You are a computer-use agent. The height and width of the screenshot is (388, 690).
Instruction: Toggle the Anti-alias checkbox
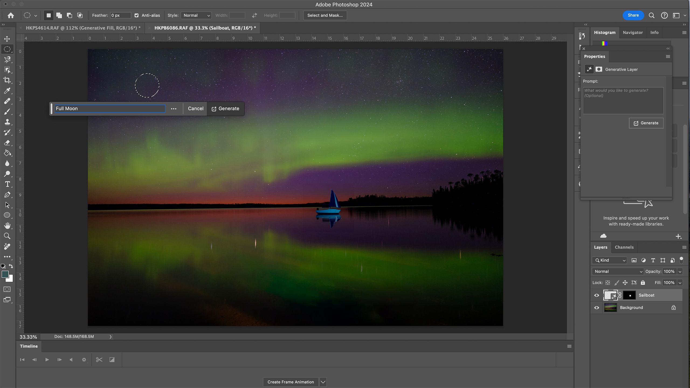click(137, 15)
